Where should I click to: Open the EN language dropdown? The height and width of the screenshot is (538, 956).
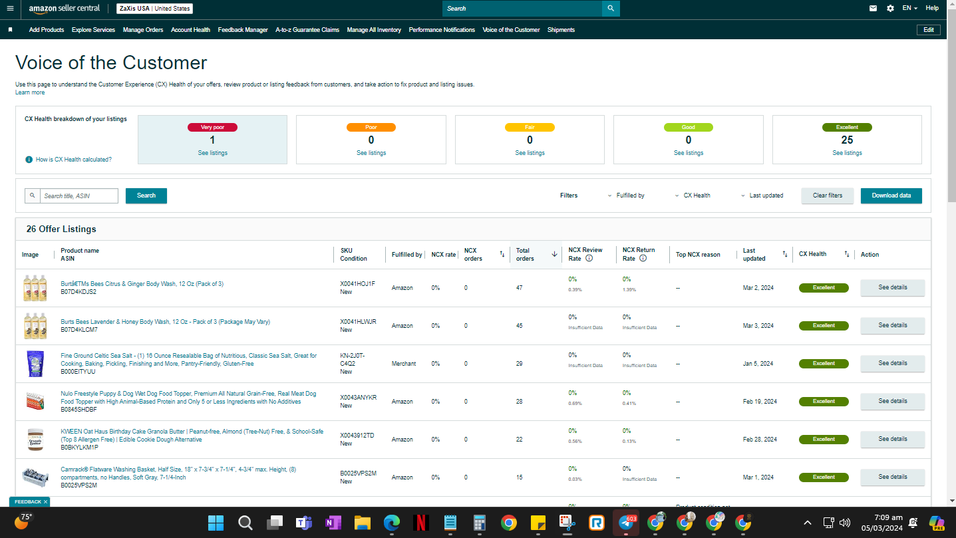tap(909, 9)
